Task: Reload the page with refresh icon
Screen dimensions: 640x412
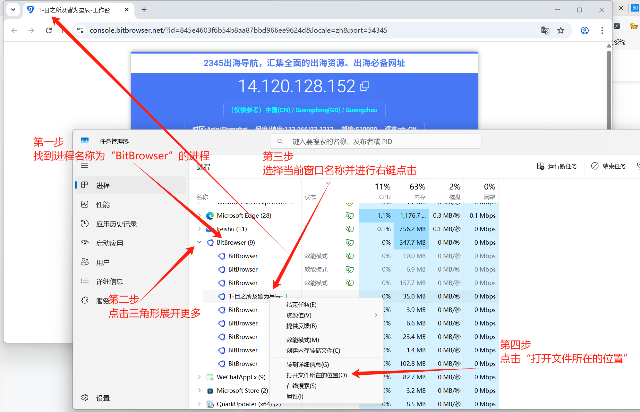Action: pyautogui.click(x=49, y=30)
